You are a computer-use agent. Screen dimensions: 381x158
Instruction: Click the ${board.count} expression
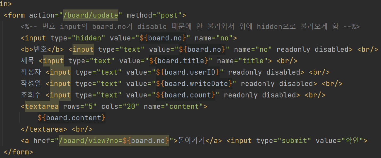[x=186, y=95]
